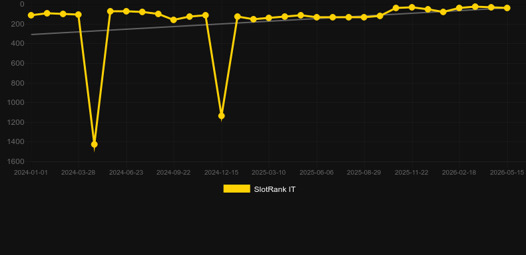Click the 800 value on the rank axis
This screenshot has height=255, width=526.
click(x=17, y=83)
